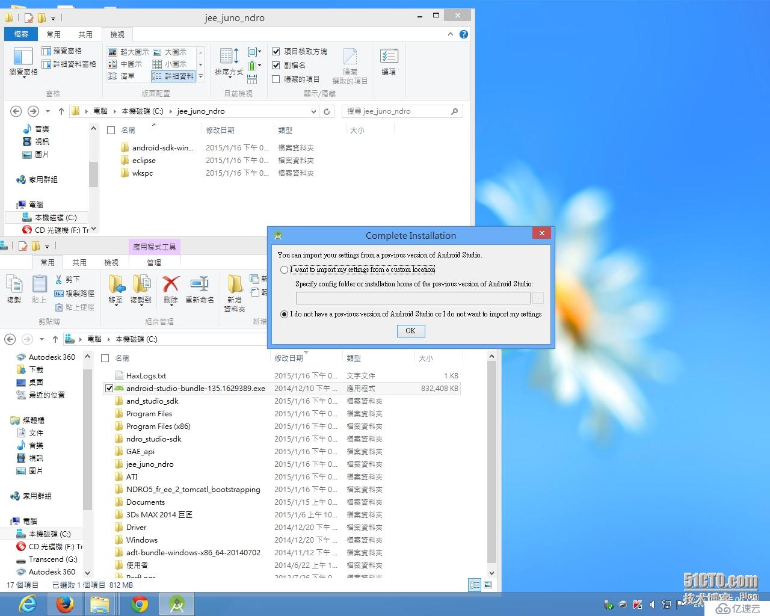Toggle select-all checkbox in C: drive list header

point(105,358)
